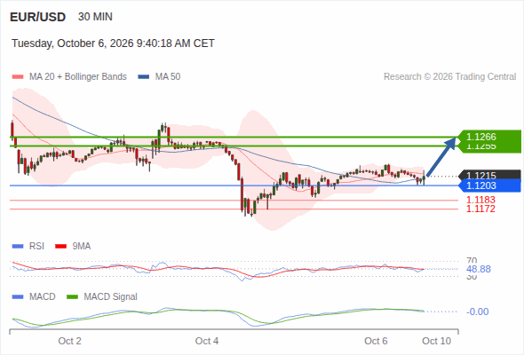
Task: Click the blue RSI legend swatch
Action: [18, 247]
